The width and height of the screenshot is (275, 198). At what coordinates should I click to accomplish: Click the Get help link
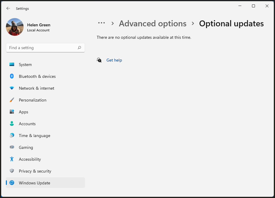pos(114,60)
